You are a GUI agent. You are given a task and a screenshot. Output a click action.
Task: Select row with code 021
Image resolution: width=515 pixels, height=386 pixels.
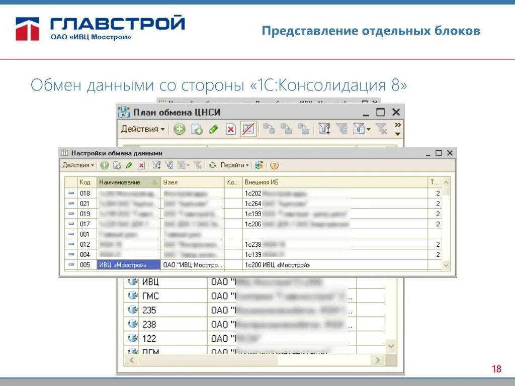(x=253, y=204)
